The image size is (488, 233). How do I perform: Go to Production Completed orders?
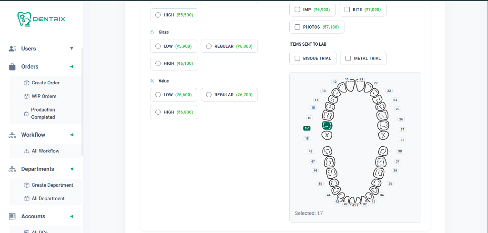coord(43,113)
